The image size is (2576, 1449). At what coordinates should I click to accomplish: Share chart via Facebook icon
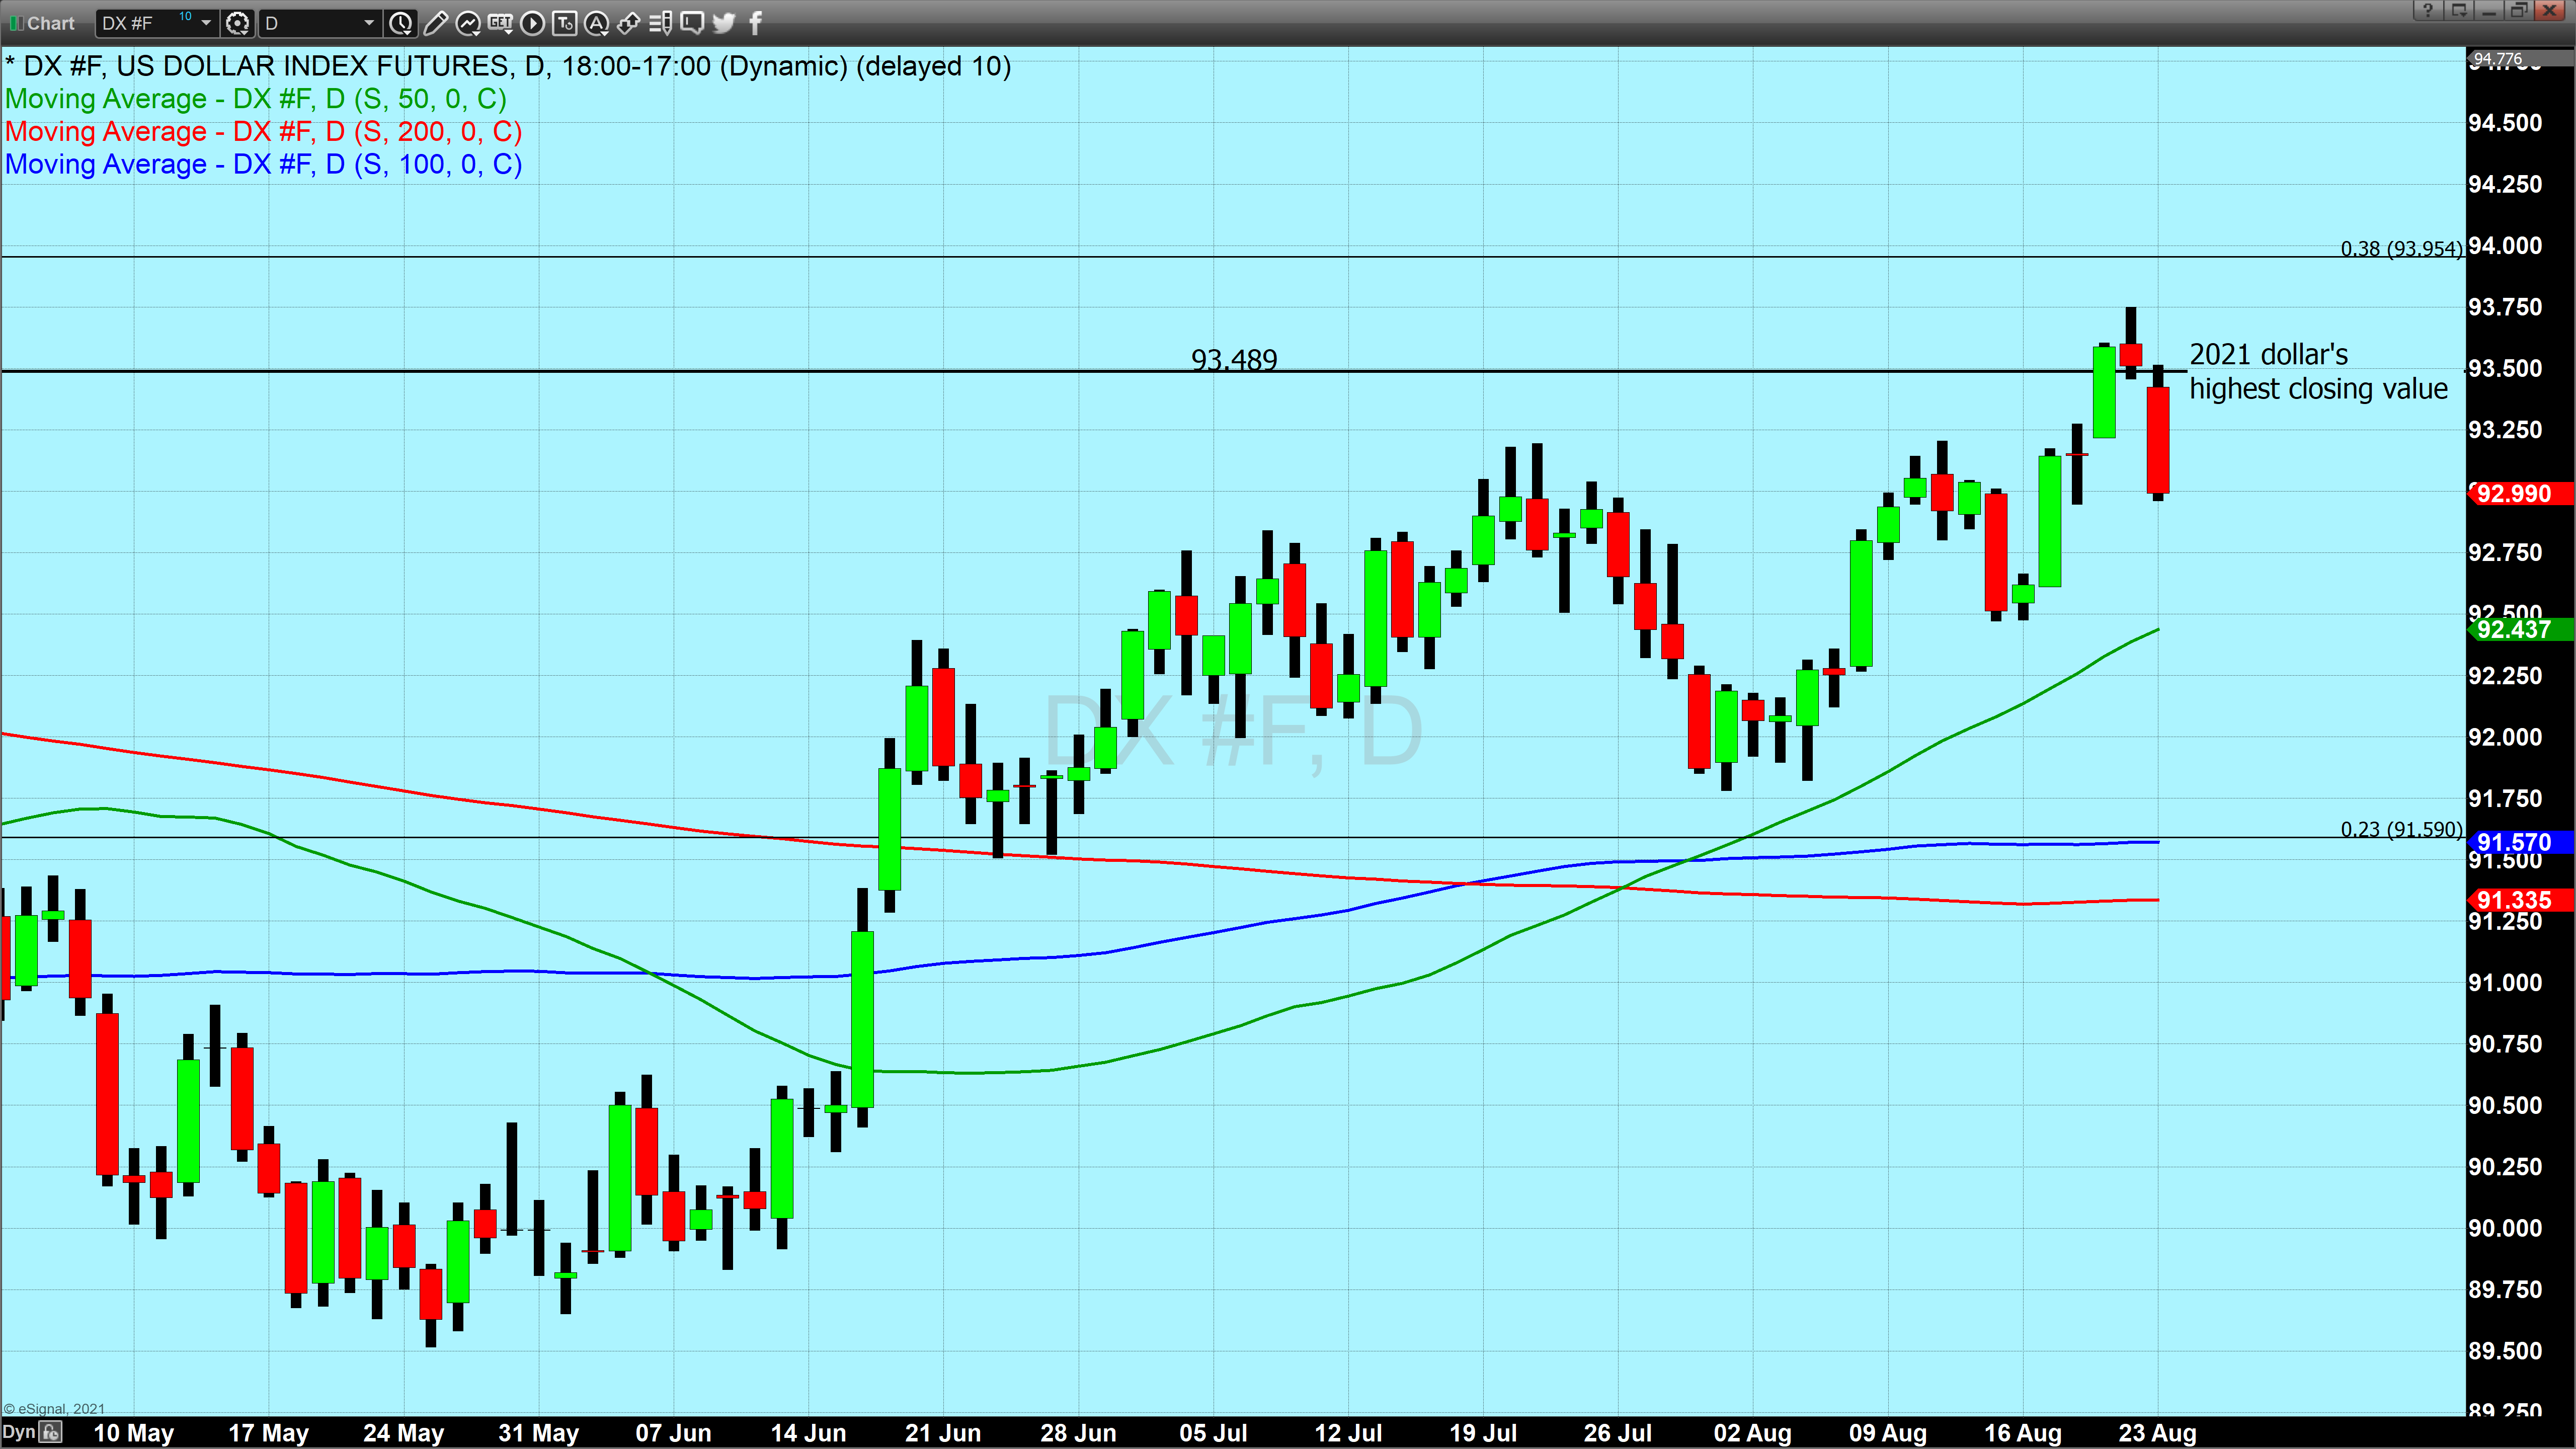755,22
